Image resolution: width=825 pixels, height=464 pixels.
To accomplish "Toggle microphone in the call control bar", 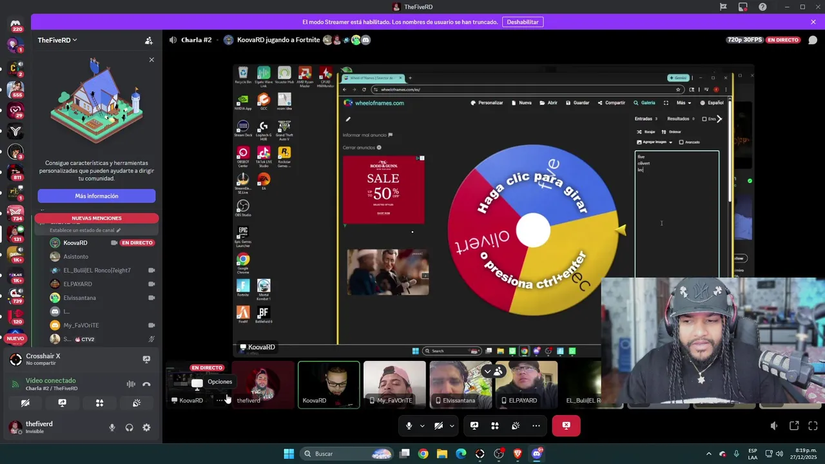I will click(x=409, y=425).
